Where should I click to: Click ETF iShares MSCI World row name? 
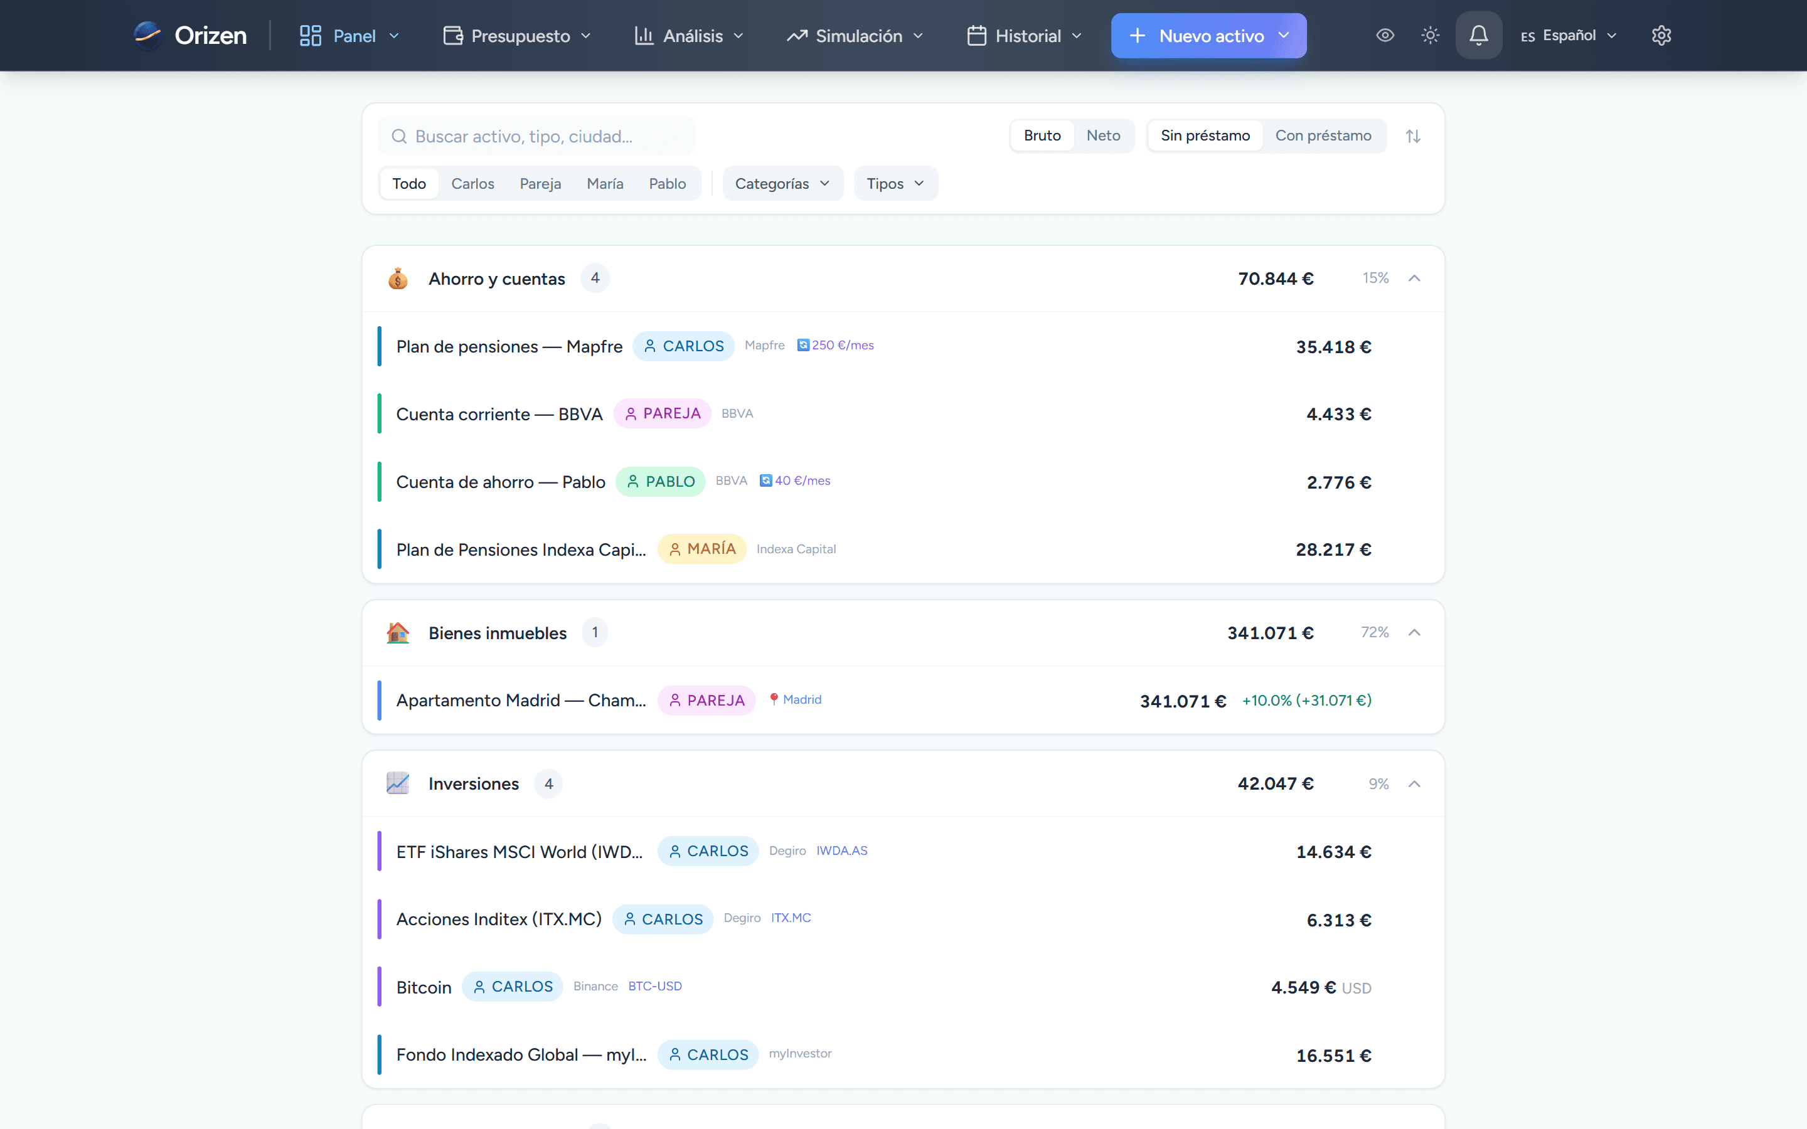click(x=520, y=852)
